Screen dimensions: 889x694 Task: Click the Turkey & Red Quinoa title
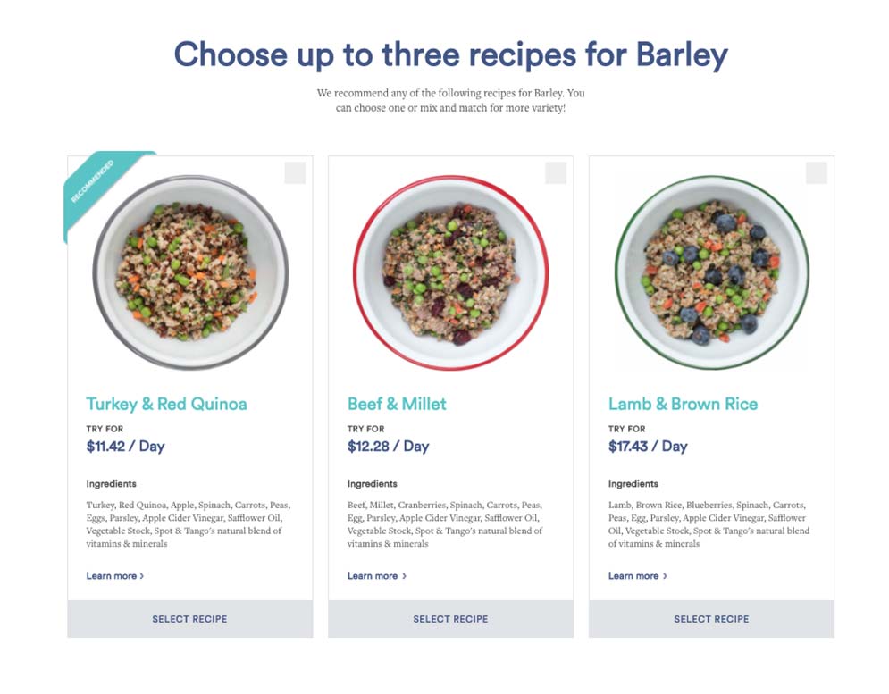click(x=167, y=404)
